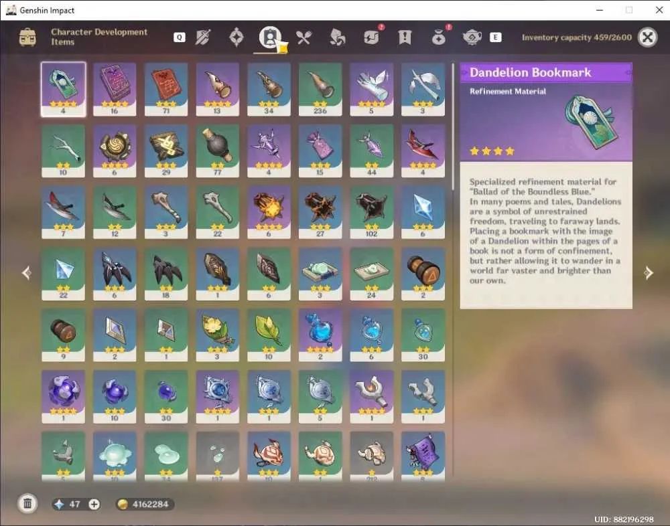
Task: Select the item with count 236
Action: click(x=320, y=89)
